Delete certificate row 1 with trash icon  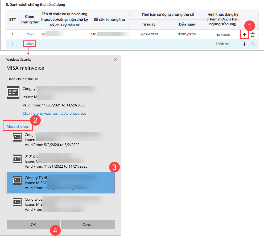click(x=253, y=35)
